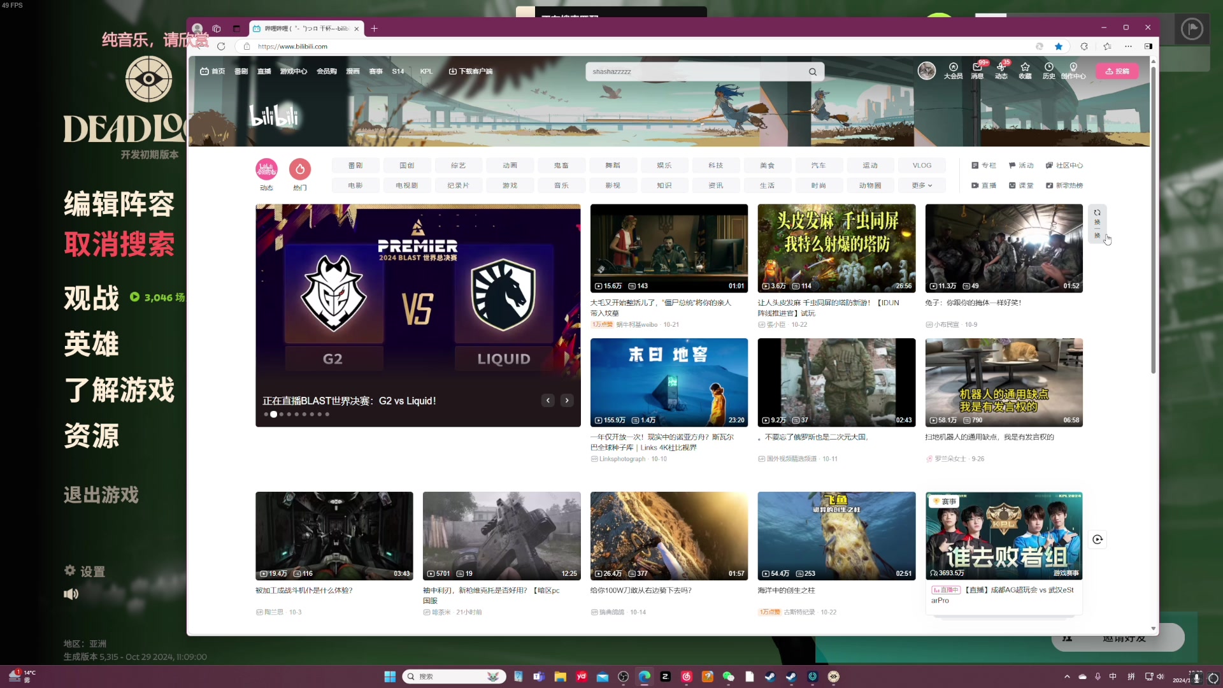Screen dimensions: 1223x688
Task: Open video title 扫地机器人的通用缺点
Action: pyautogui.click(x=989, y=437)
